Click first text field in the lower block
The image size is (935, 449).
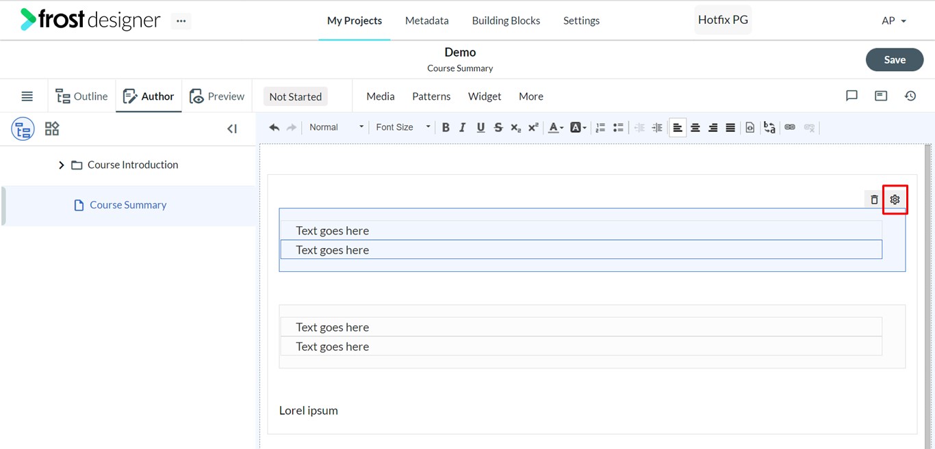[x=581, y=327]
